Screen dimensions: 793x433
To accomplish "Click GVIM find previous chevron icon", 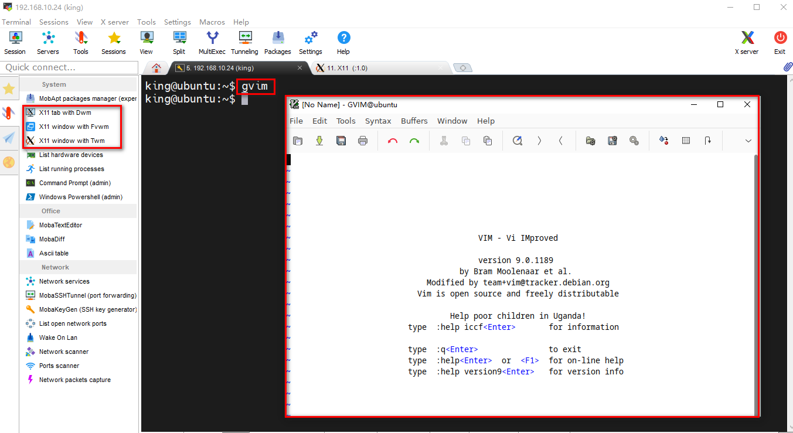I will pyautogui.click(x=561, y=141).
